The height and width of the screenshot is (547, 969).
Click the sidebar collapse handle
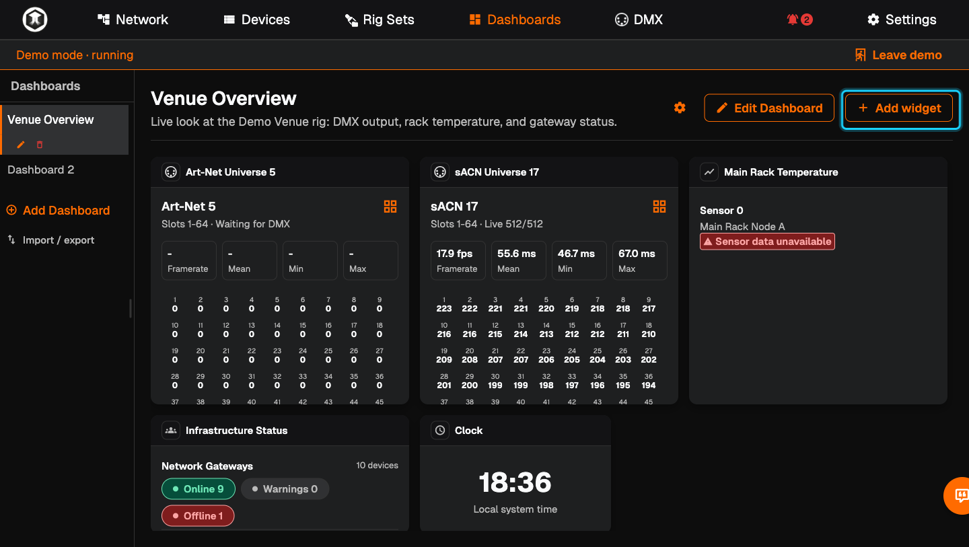click(x=131, y=308)
